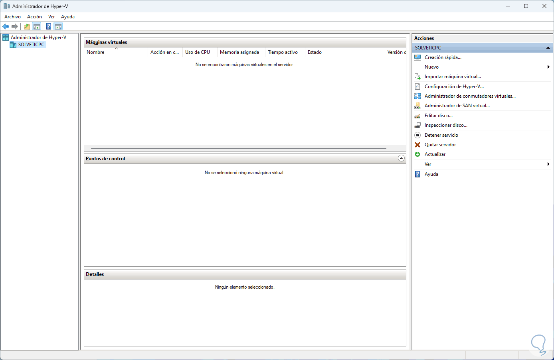The width and height of the screenshot is (554, 360).
Task: Open the Ayuda menu in menu bar
Action: pyautogui.click(x=68, y=17)
